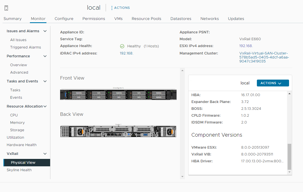Click the blue ACTIONS button in the details panel

[x=273, y=83]
